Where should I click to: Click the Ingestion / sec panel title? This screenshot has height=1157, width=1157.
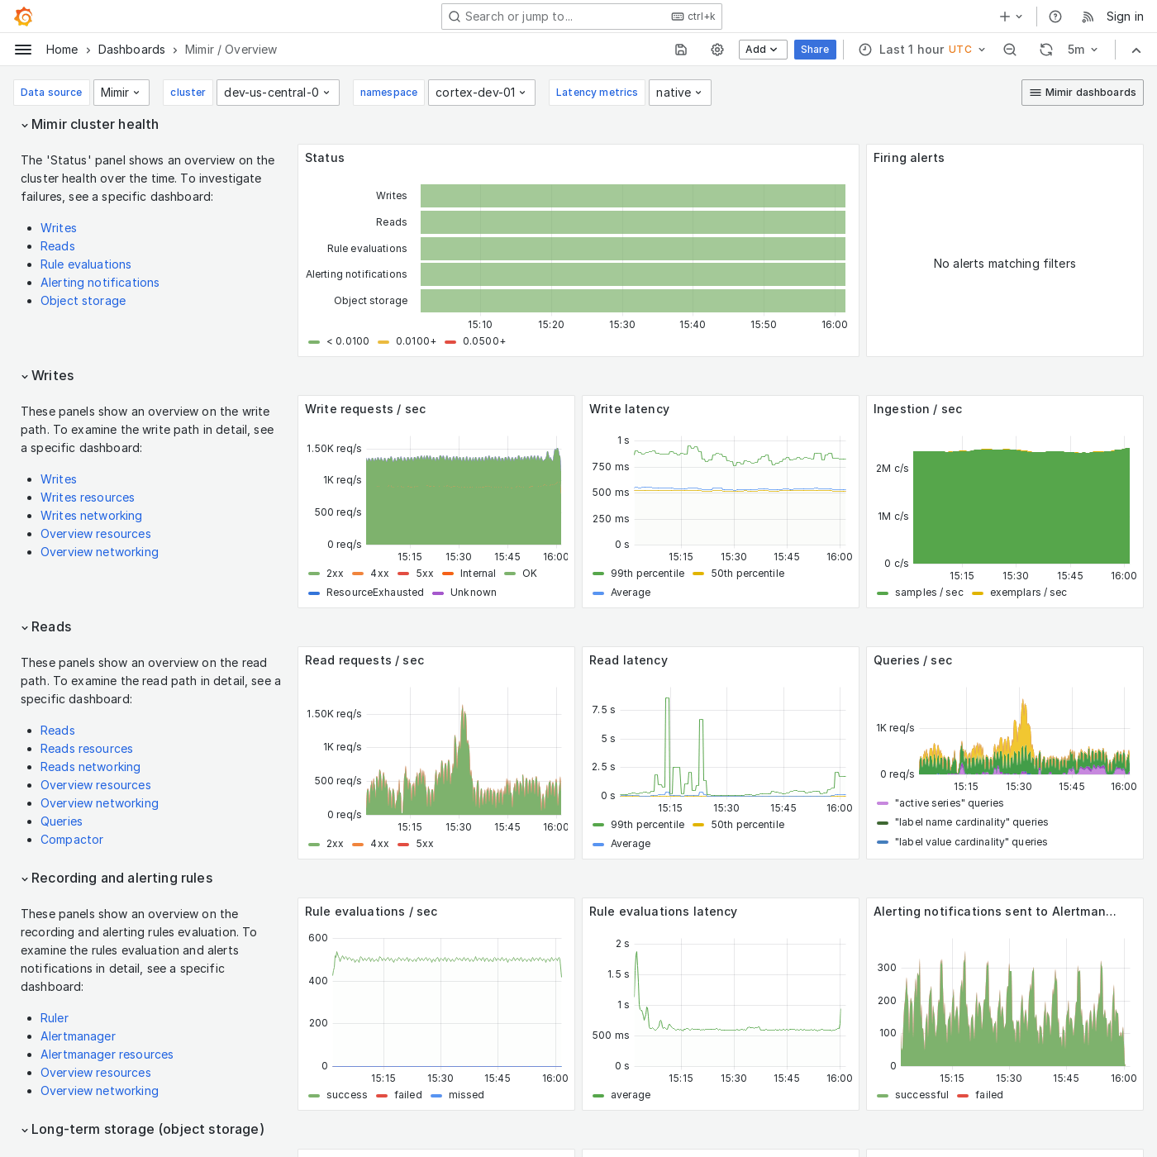(917, 409)
